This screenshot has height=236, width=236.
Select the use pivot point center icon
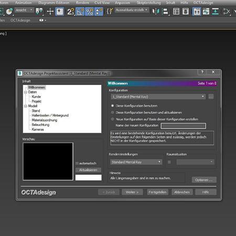39,12
